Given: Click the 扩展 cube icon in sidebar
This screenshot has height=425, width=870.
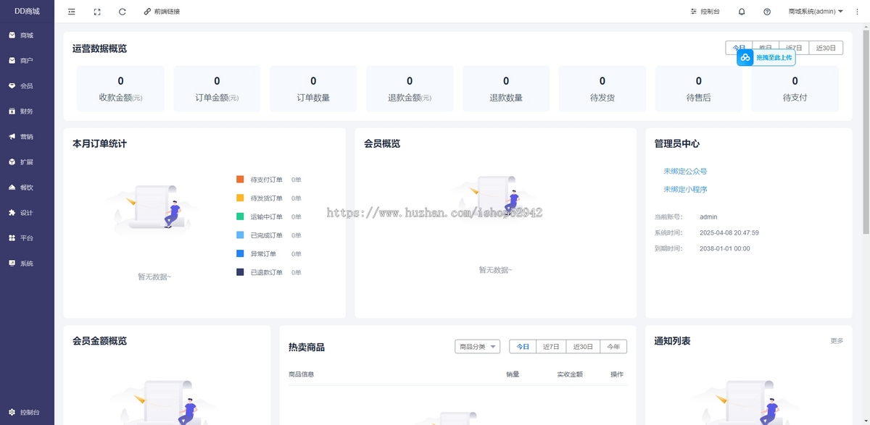Looking at the screenshot, I should [x=12, y=162].
